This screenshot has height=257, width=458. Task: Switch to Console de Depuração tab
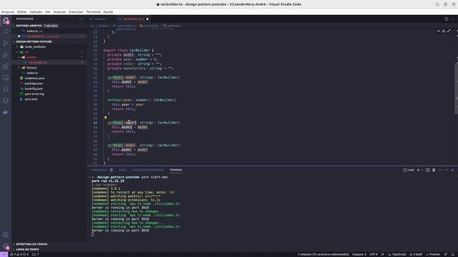(x=148, y=170)
